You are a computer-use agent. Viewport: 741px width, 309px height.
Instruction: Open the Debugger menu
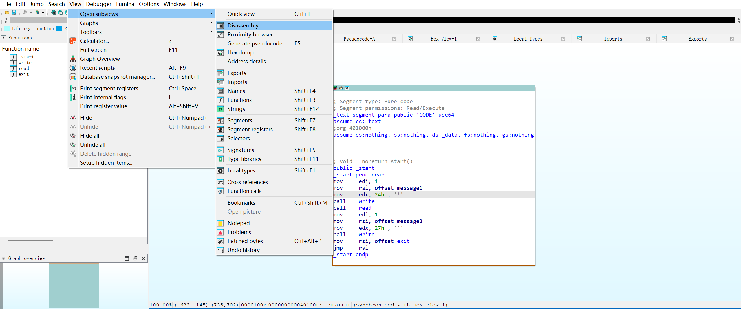pyautogui.click(x=98, y=4)
